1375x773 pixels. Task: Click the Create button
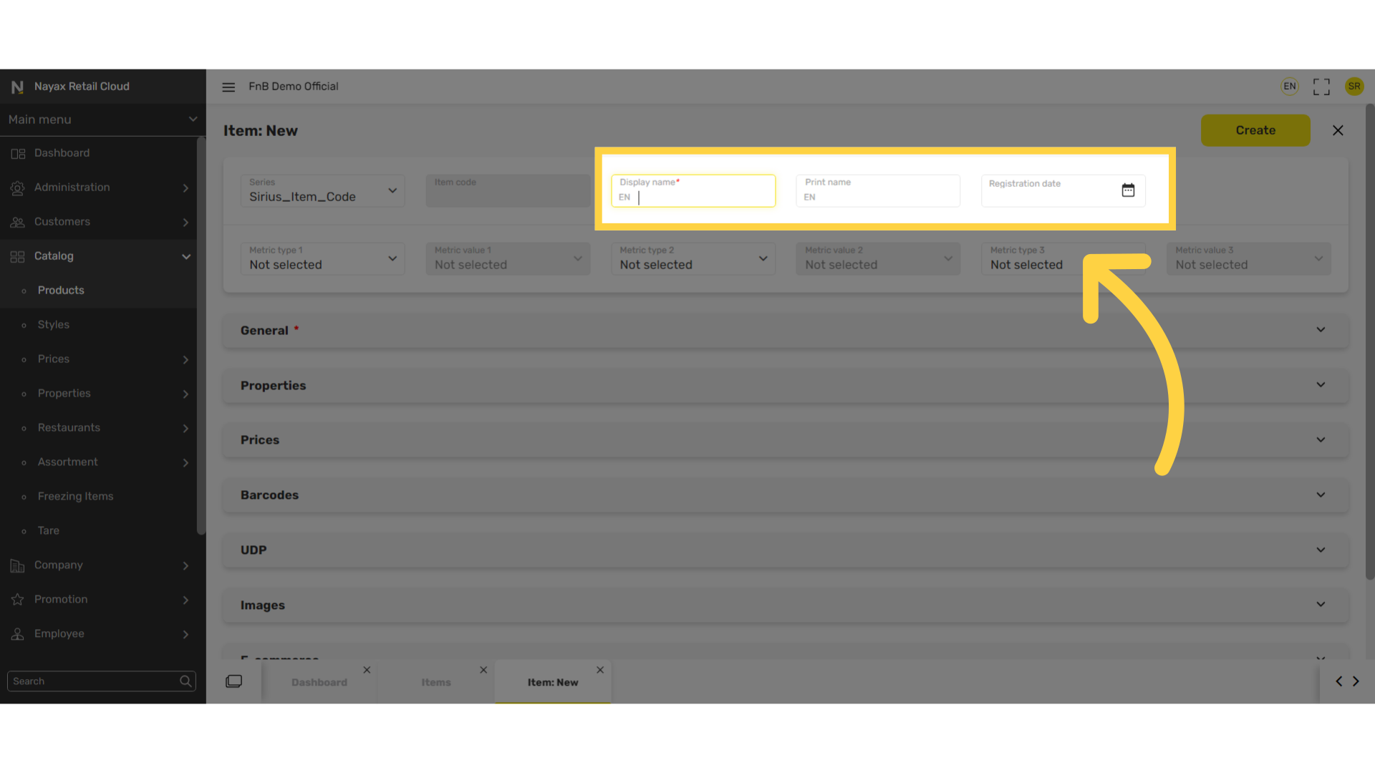click(1255, 130)
